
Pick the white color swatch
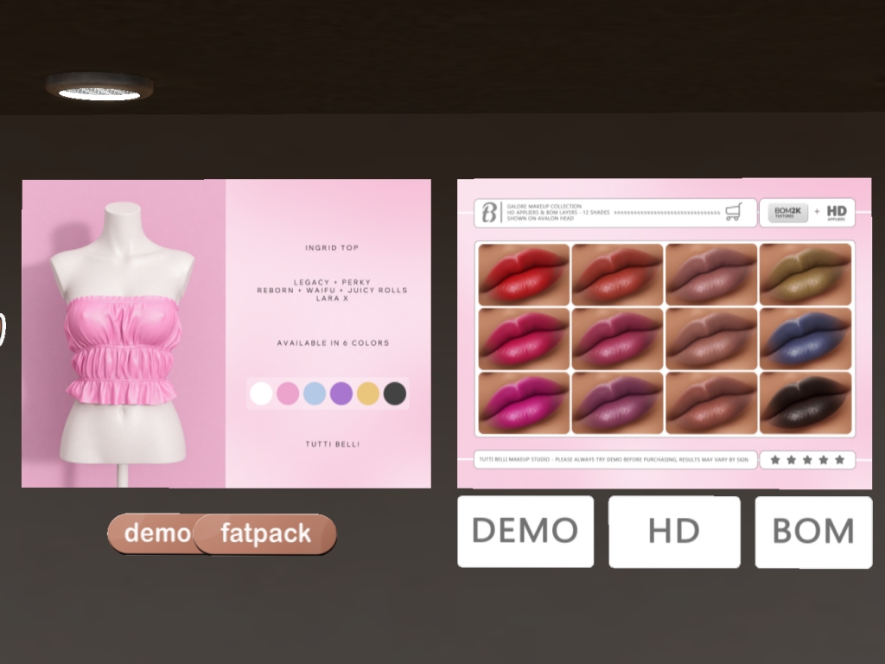click(x=261, y=394)
